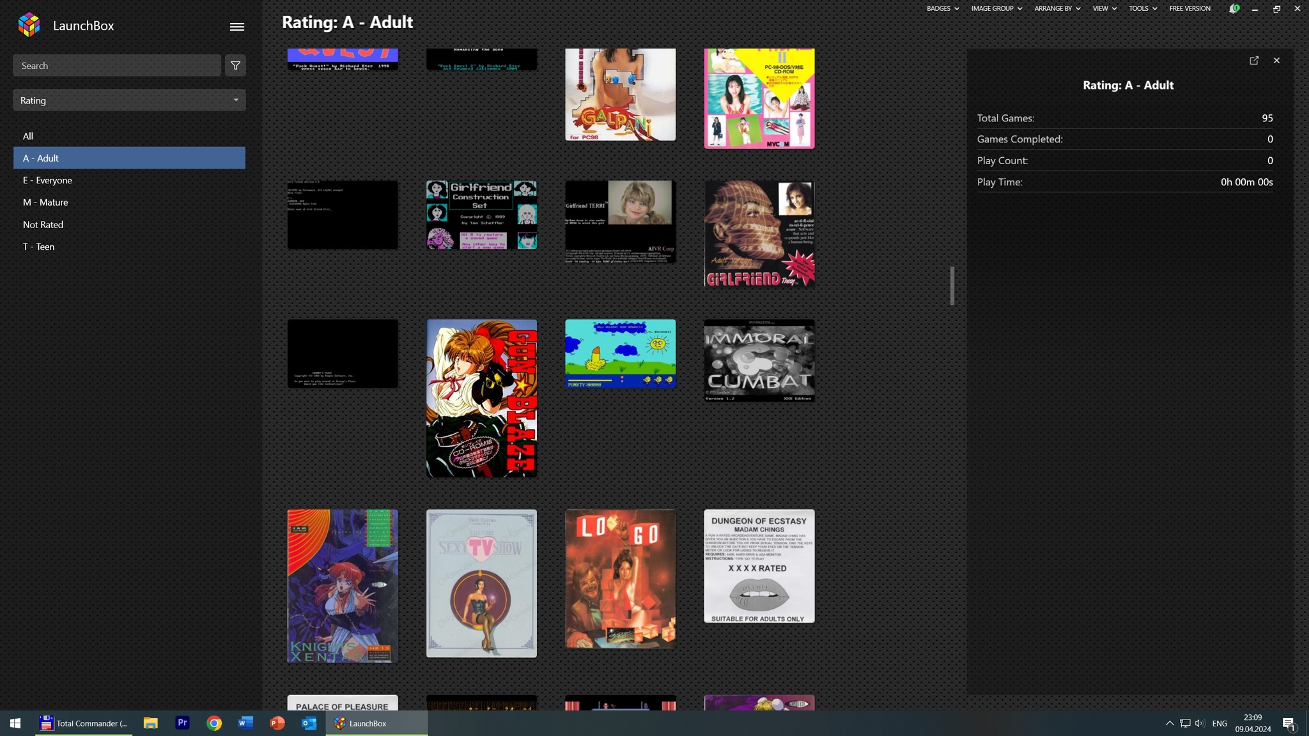Click FREE VERSION button
The image size is (1309, 736).
1189,9
